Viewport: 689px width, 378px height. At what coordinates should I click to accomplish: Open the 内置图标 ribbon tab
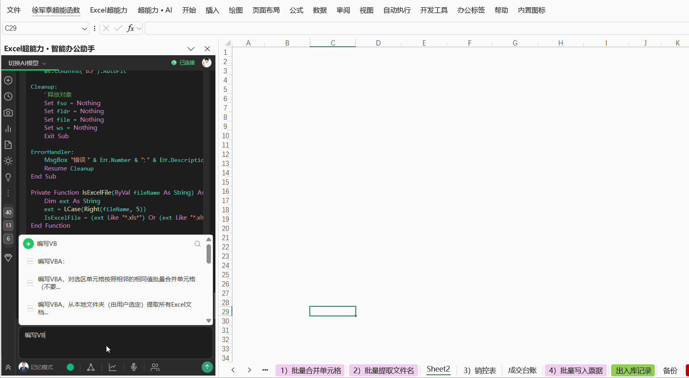(x=532, y=10)
